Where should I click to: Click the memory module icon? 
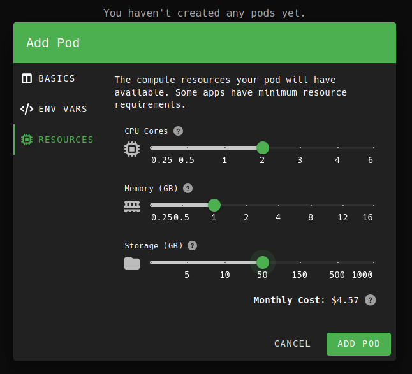[131, 206]
